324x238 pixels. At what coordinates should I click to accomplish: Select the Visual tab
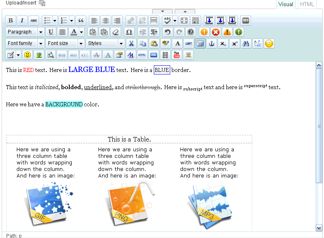[285, 4]
